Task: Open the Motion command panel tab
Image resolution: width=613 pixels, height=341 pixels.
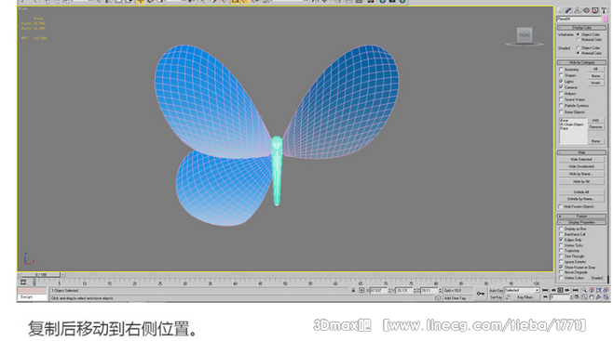Action: (586, 10)
